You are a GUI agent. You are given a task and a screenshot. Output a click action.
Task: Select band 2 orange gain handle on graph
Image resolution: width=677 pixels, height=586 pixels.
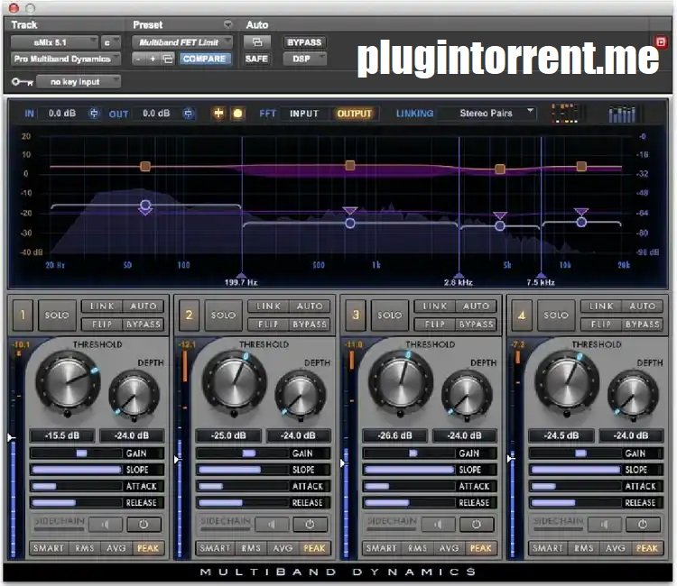[350, 166]
